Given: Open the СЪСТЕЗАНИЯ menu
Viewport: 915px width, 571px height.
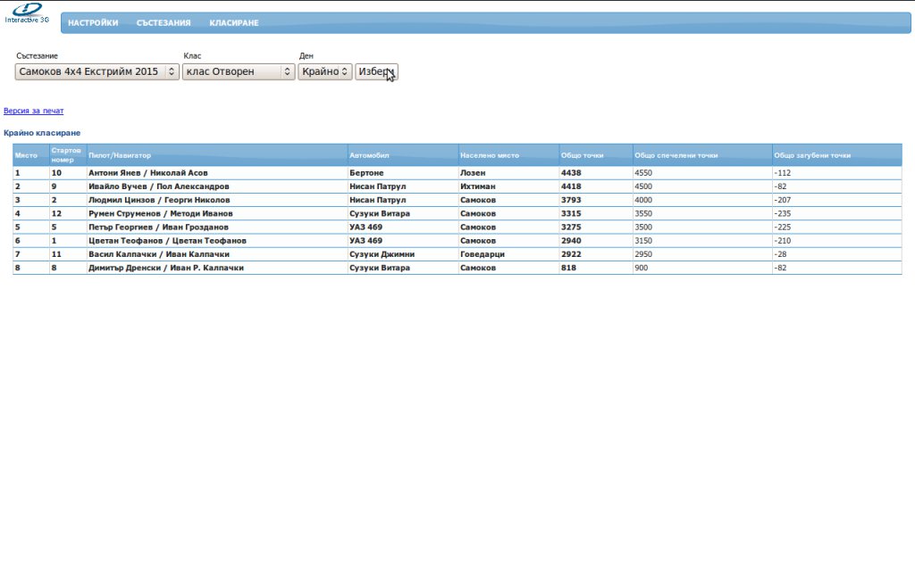Looking at the screenshot, I should click(x=164, y=22).
